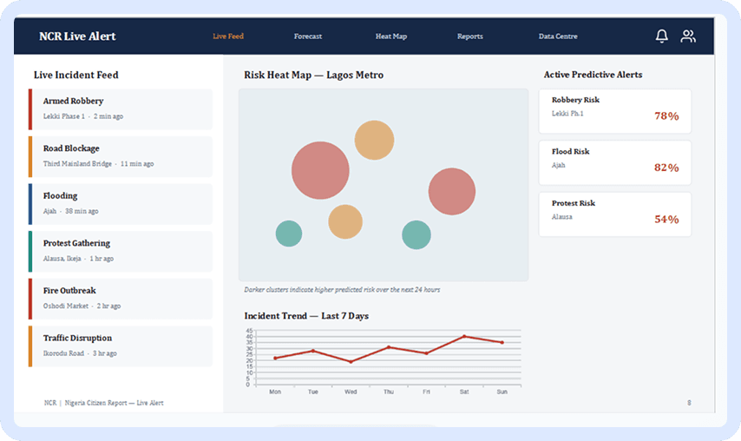
Task: Click the 'Live Incident Feed' heading
Action: click(x=76, y=76)
